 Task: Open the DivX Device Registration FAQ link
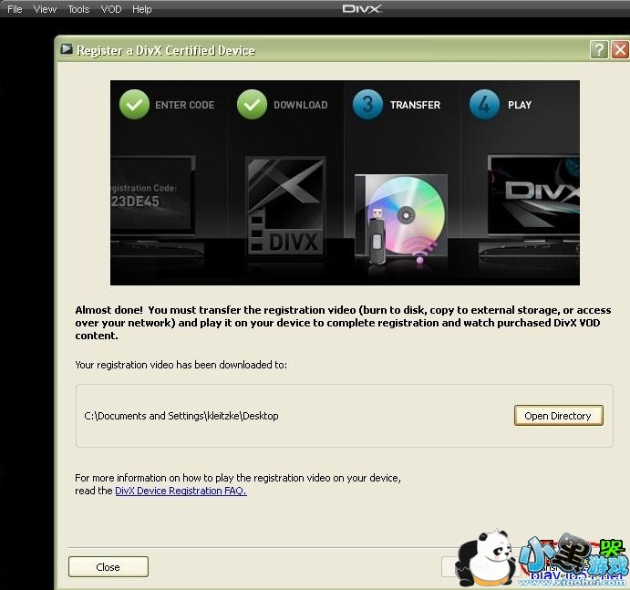(181, 491)
